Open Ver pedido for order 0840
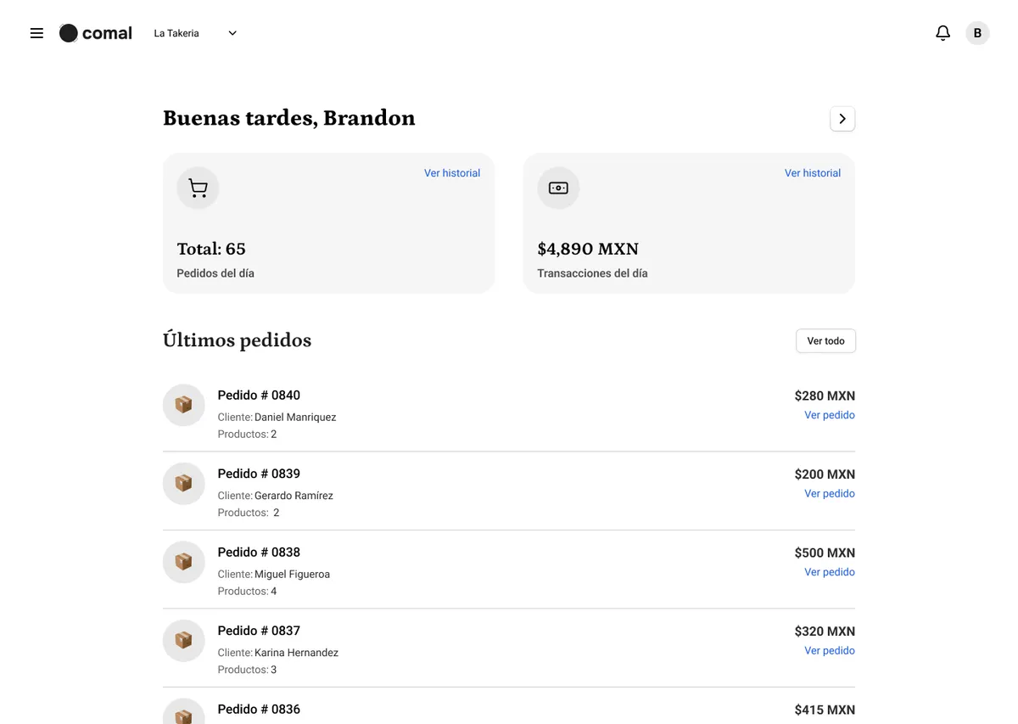1018x724 pixels. 830,415
